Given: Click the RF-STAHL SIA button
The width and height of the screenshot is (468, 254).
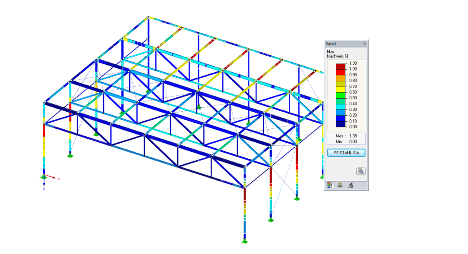Looking at the screenshot, I should 346,153.
